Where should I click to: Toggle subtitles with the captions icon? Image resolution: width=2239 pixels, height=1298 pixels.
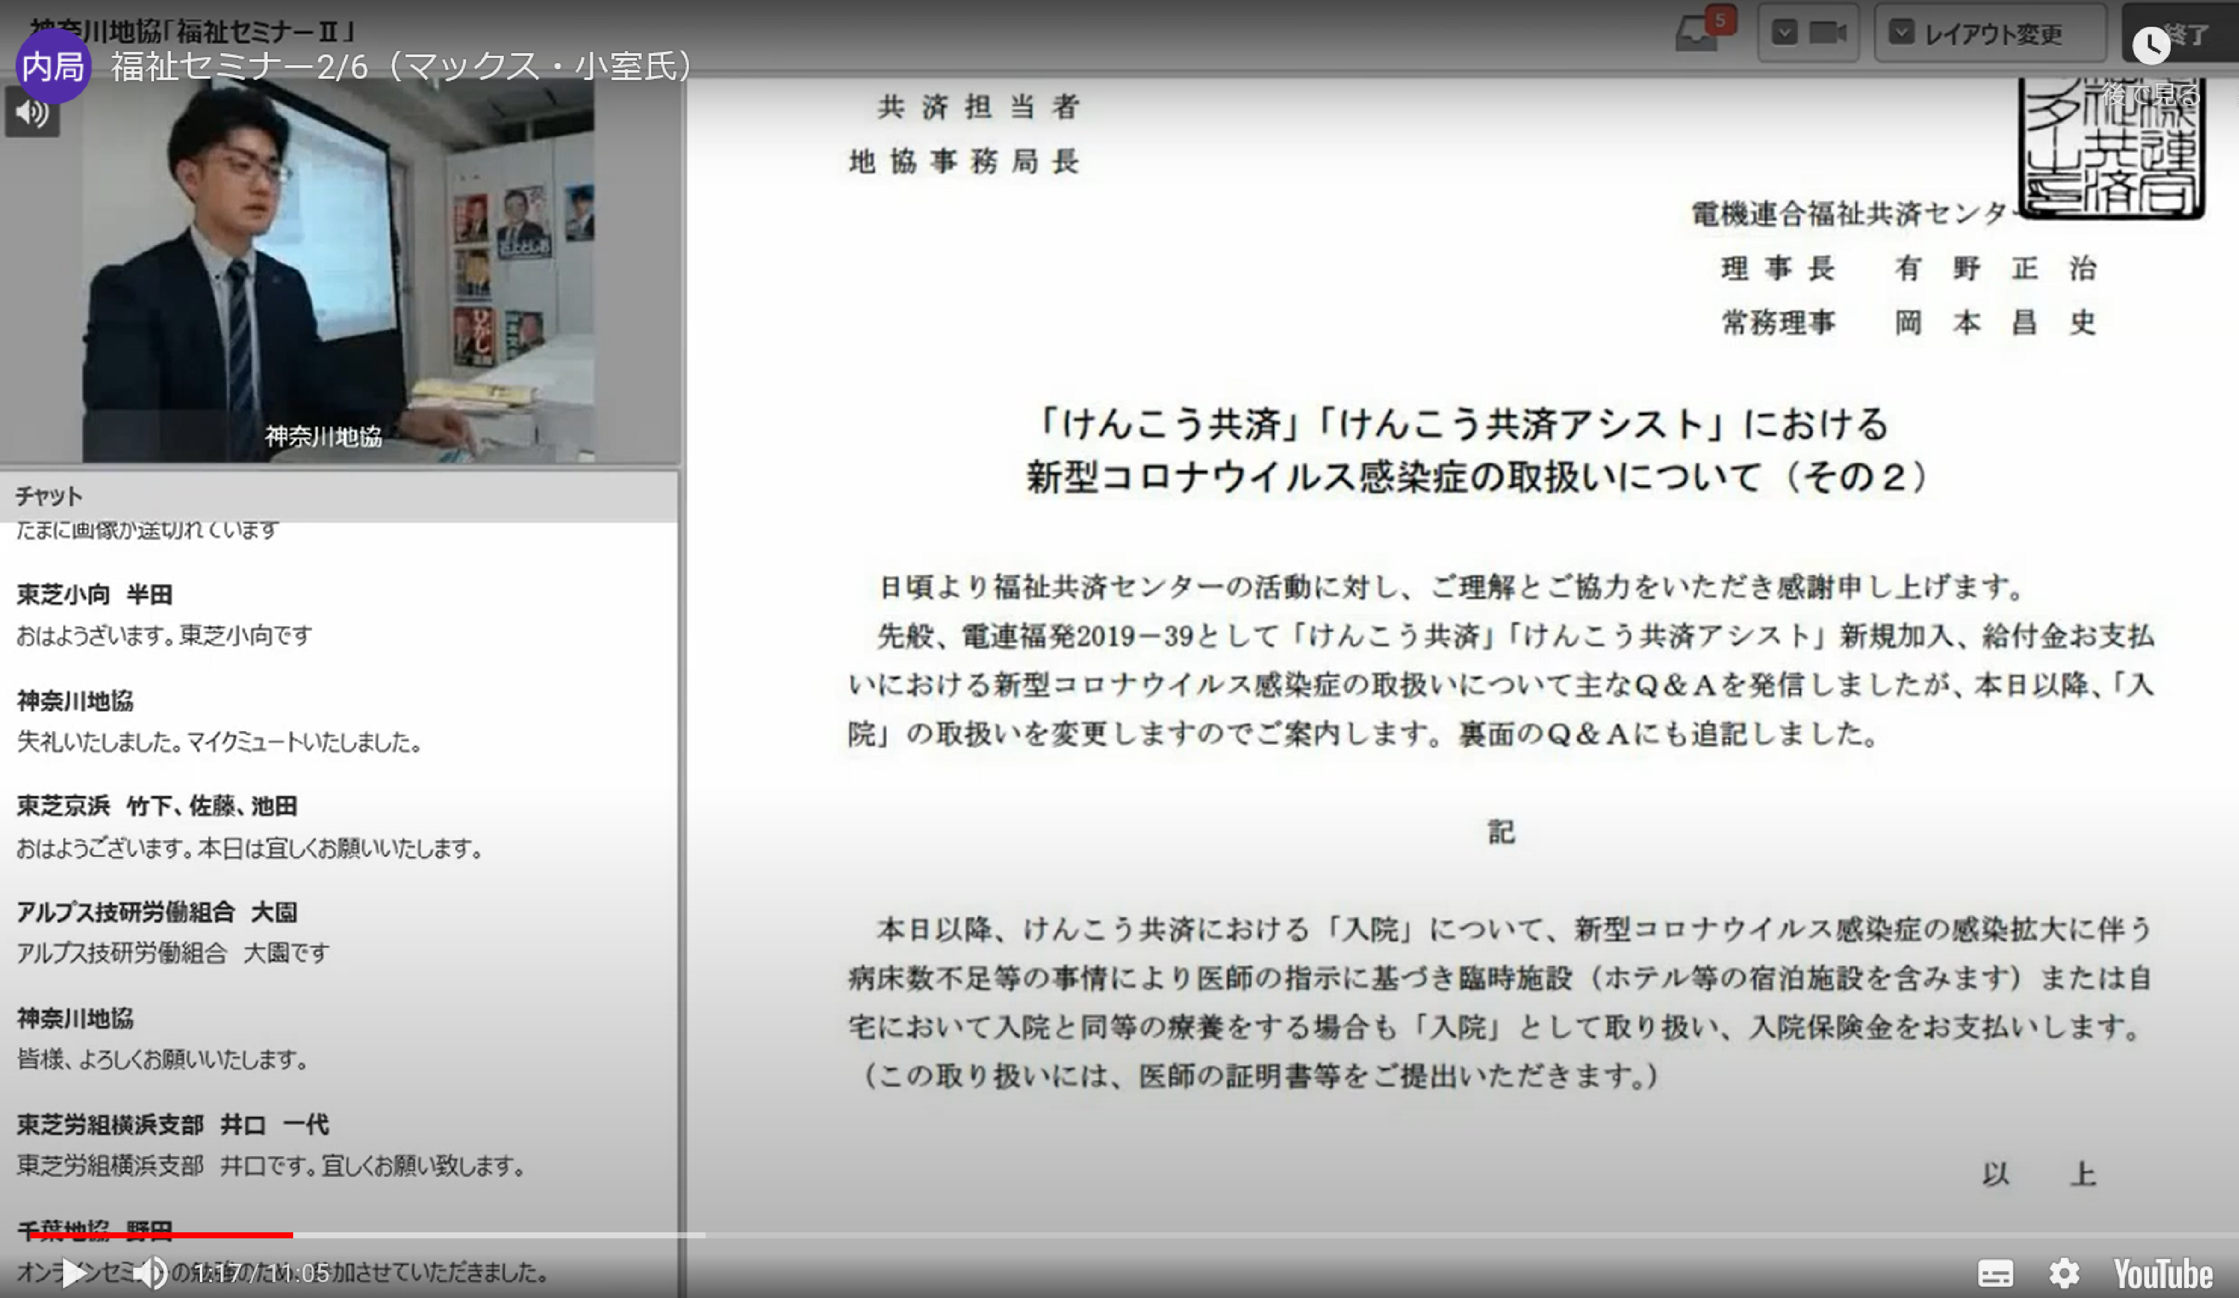pyautogui.click(x=1995, y=1273)
